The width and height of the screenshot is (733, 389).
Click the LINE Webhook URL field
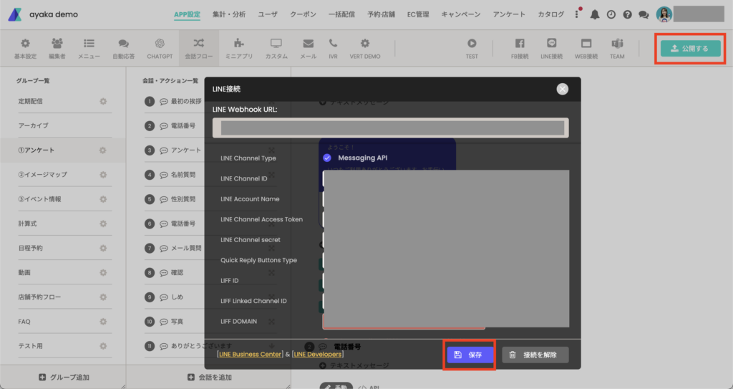pyautogui.click(x=391, y=128)
